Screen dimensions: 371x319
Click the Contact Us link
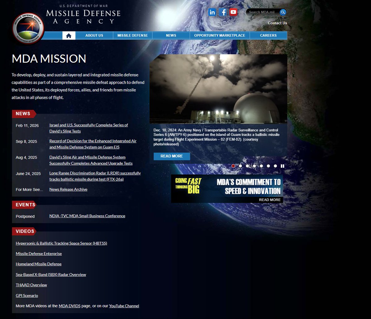(x=277, y=23)
